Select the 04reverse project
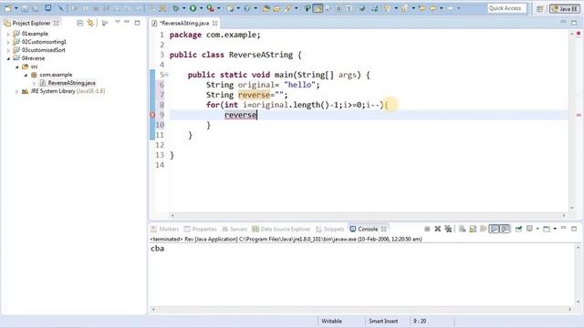The image size is (584, 328). (33, 58)
